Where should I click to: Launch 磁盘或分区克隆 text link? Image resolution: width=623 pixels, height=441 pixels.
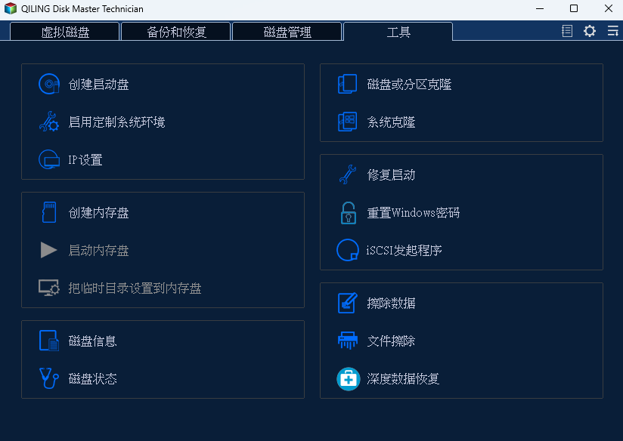coord(409,84)
